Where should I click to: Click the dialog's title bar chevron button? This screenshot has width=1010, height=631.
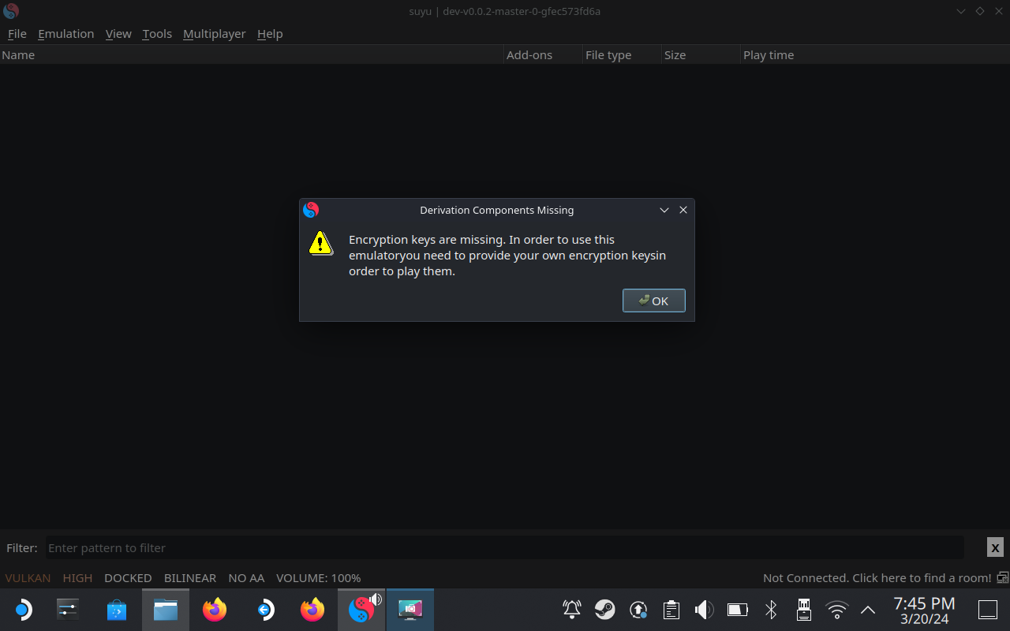pyautogui.click(x=664, y=210)
